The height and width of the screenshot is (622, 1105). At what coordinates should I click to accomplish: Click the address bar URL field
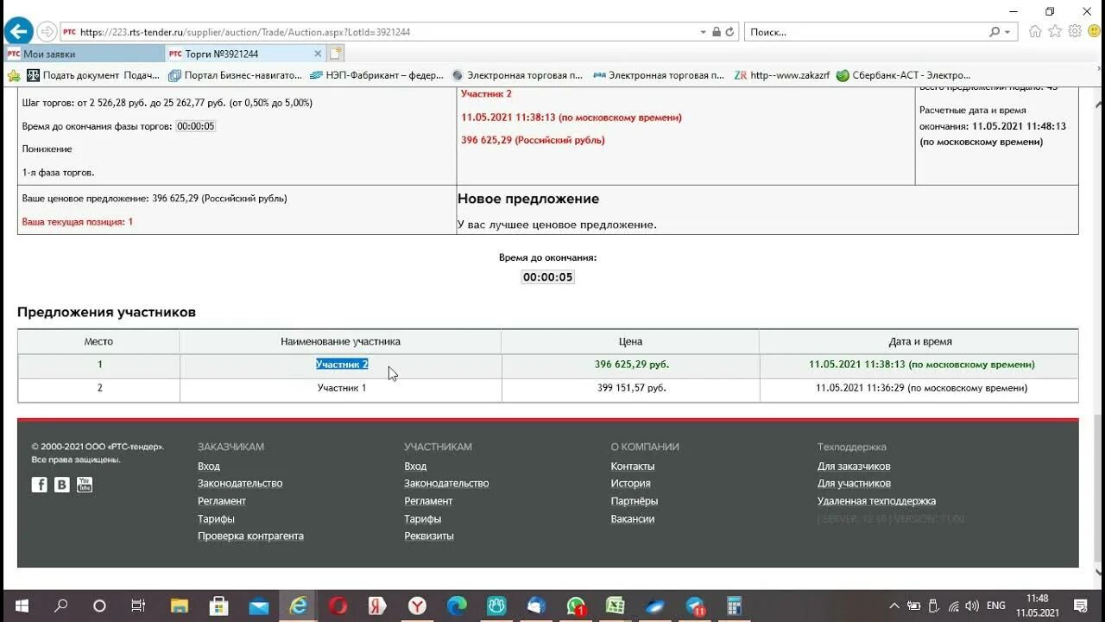[x=380, y=32]
